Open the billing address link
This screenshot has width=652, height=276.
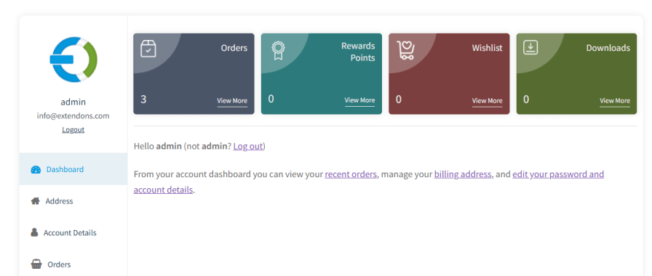click(x=463, y=174)
